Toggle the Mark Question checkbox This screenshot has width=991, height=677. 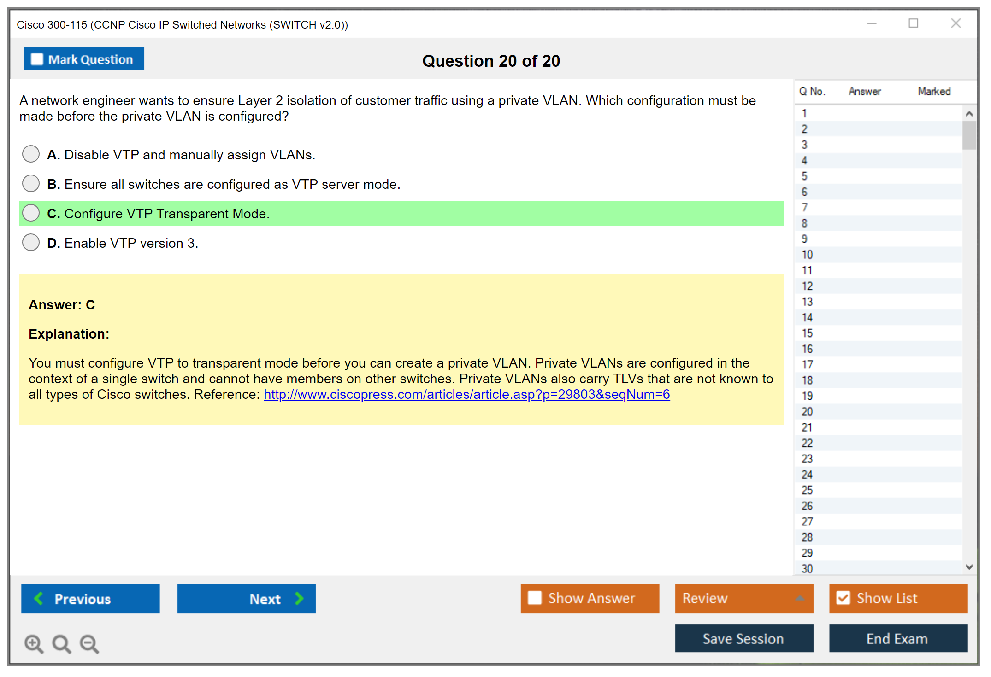(x=37, y=59)
